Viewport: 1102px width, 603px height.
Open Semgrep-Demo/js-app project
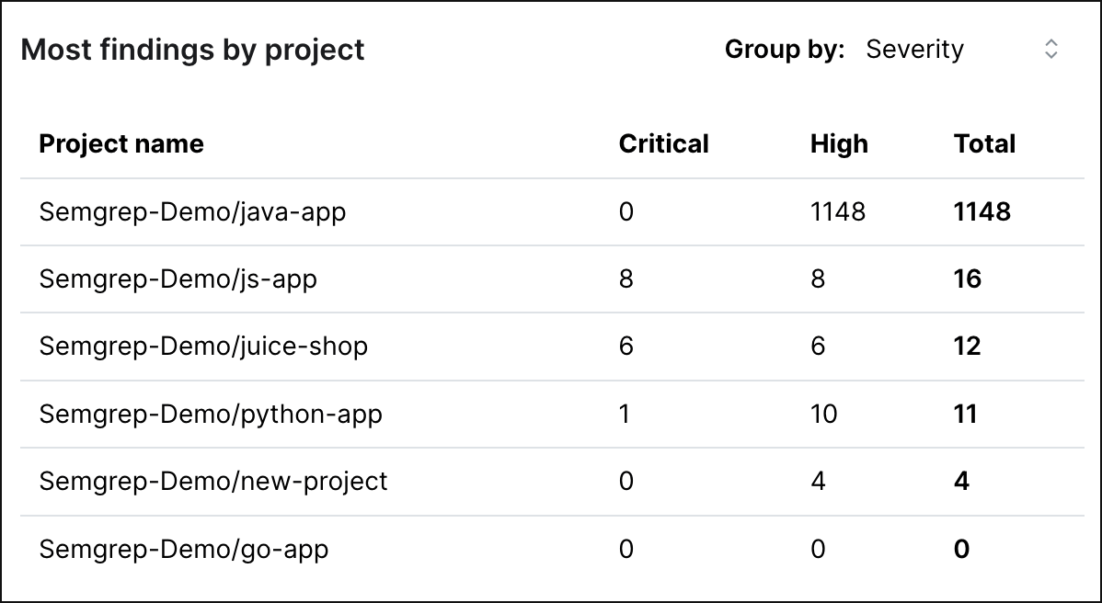pos(175,279)
